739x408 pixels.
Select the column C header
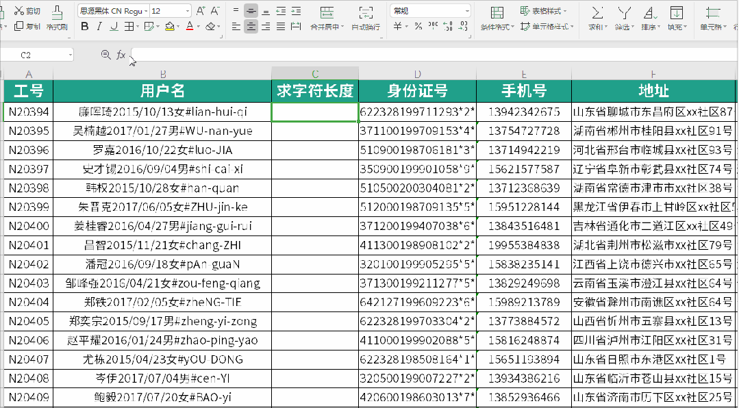[x=315, y=73]
